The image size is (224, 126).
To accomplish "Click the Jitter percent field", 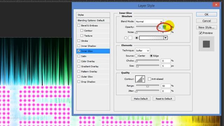I will [x=166, y=91].
